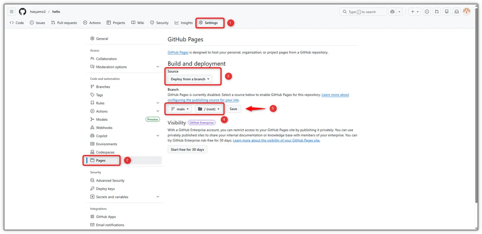Open notifications inbox icon
Image resolution: width=482 pixels, height=234 pixels.
click(x=457, y=12)
